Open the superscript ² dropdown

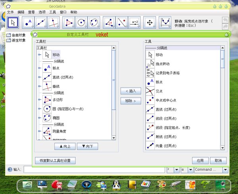point(177,169)
